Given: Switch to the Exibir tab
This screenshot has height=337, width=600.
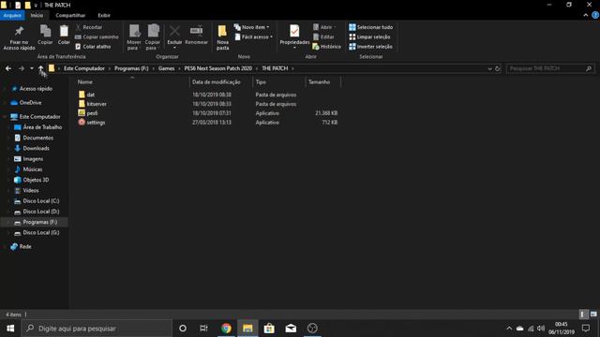Looking at the screenshot, I should coord(104,15).
